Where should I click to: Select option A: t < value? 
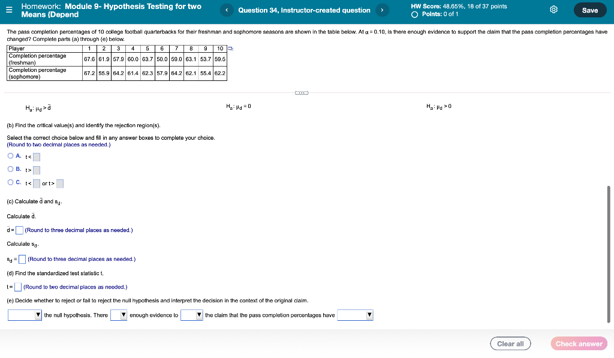pyautogui.click(x=11, y=156)
